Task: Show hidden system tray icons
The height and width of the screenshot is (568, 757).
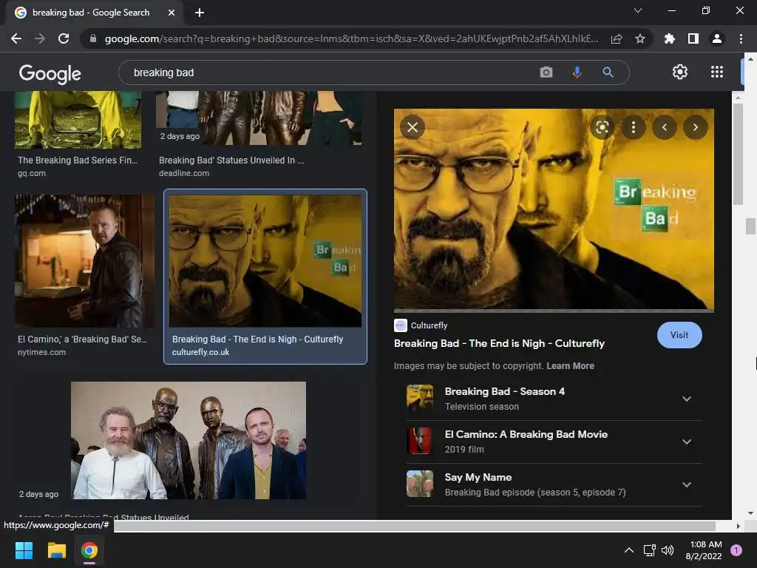Action: pyautogui.click(x=629, y=550)
